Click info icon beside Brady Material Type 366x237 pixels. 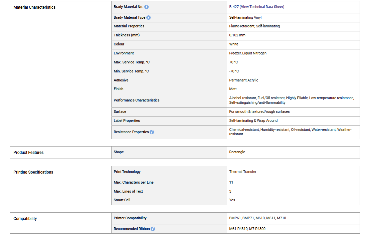(x=149, y=17)
